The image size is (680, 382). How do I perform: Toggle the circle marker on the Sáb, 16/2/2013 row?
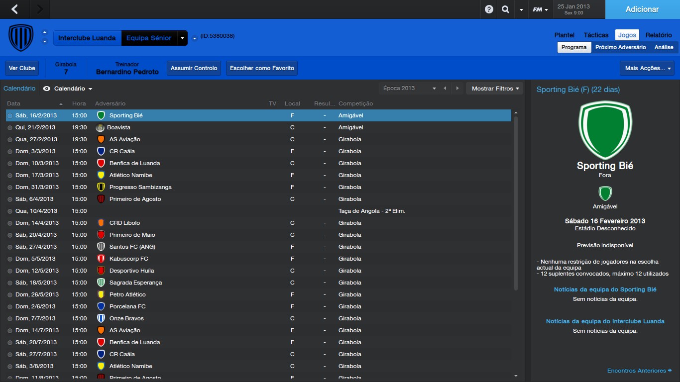tap(10, 115)
